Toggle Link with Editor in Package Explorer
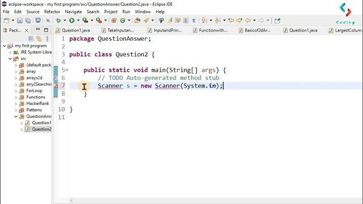Viewport: 363px width, 204px height. [x=39, y=39]
